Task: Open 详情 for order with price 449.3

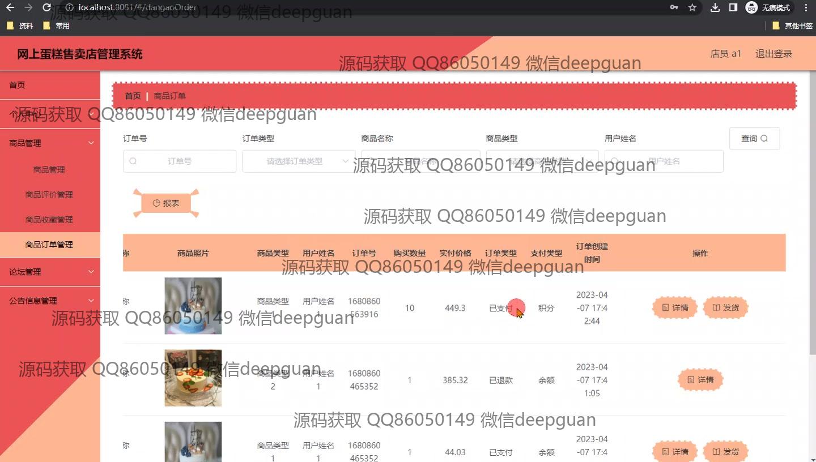Action: (674, 307)
